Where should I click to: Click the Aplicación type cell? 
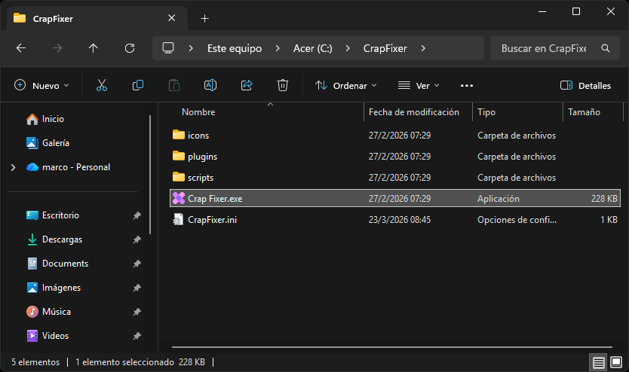coord(499,199)
